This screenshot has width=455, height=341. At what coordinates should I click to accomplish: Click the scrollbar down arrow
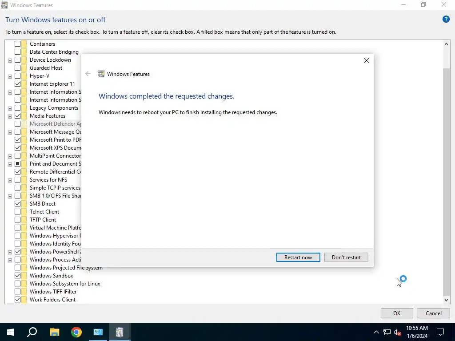[446, 300]
